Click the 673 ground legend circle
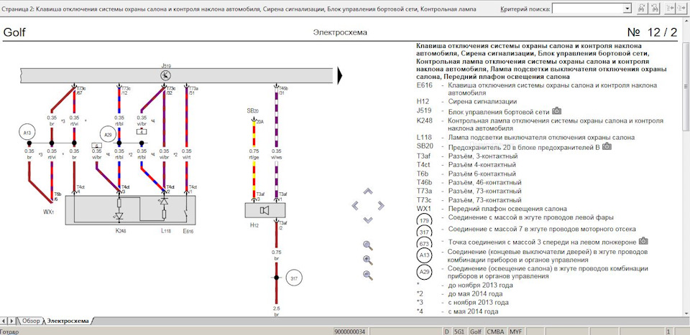This screenshot has width=690, height=335. tap(424, 243)
